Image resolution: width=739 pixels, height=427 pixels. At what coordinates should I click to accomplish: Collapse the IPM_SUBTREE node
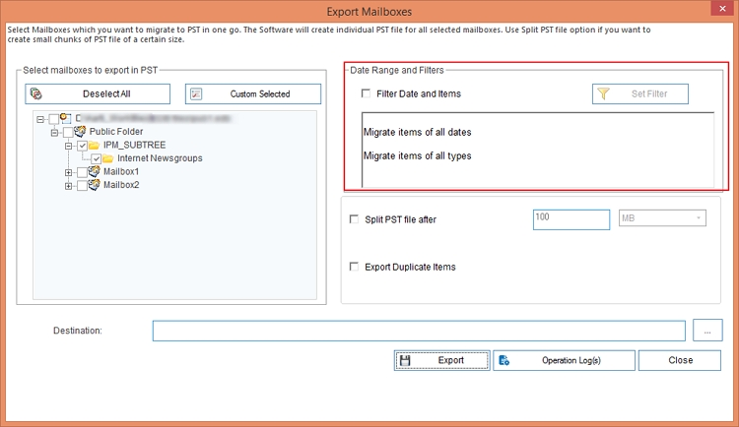[x=69, y=146]
